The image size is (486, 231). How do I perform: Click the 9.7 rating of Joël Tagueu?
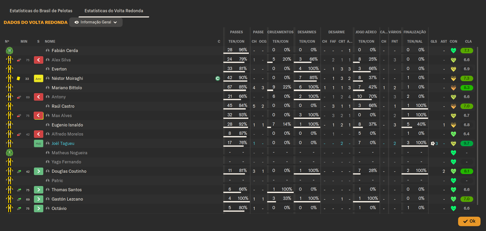click(x=467, y=143)
